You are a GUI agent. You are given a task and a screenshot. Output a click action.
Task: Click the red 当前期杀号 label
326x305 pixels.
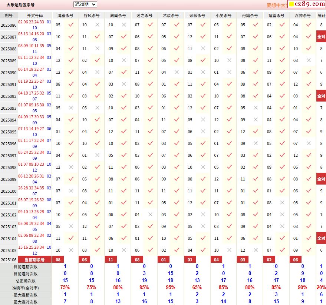pos(35,259)
